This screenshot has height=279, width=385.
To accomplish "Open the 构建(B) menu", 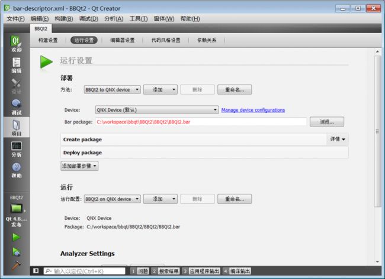I will (x=64, y=18).
